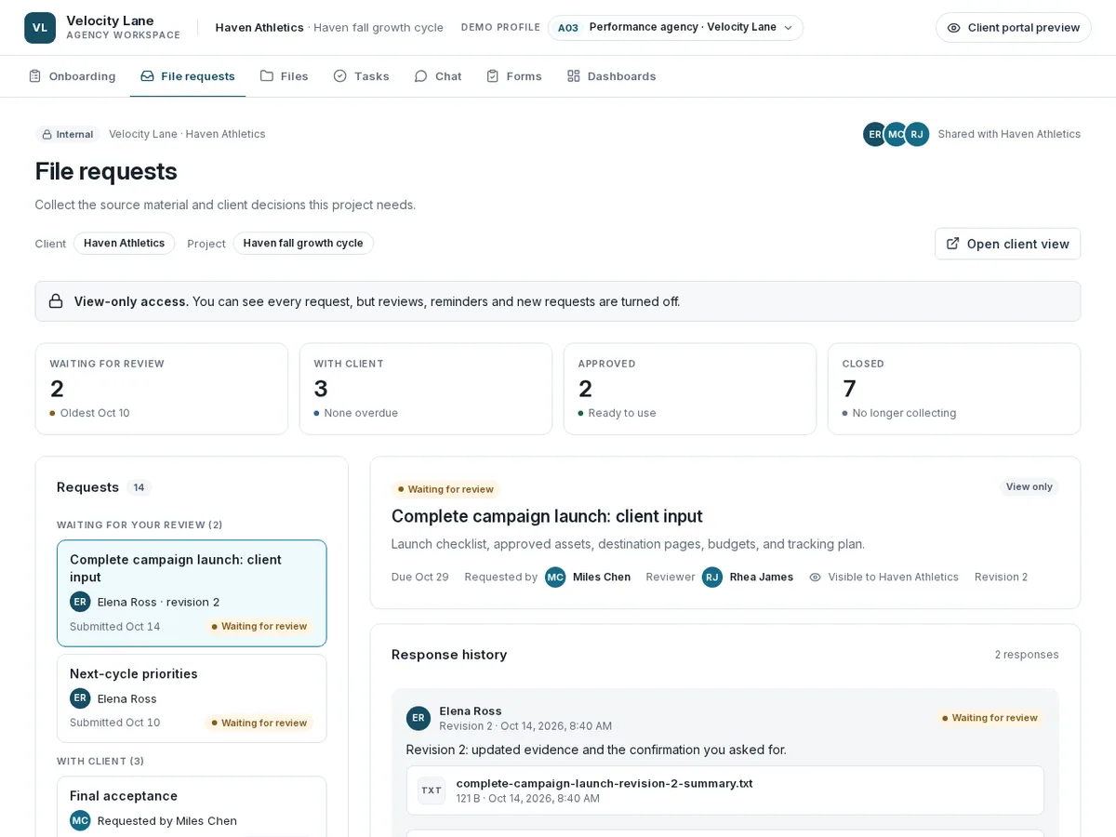Switch to the Onboarding tab
Viewport: 1116px width, 837px height.
click(x=72, y=76)
